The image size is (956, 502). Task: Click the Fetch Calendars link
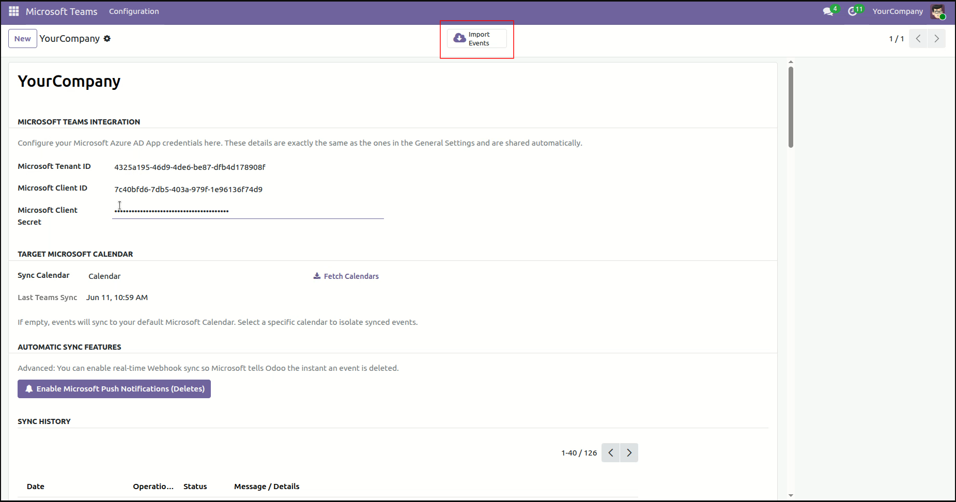346,276
